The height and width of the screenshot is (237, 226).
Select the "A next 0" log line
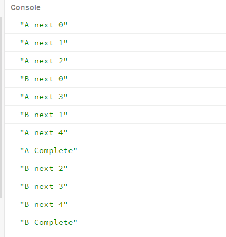point(115,25)
